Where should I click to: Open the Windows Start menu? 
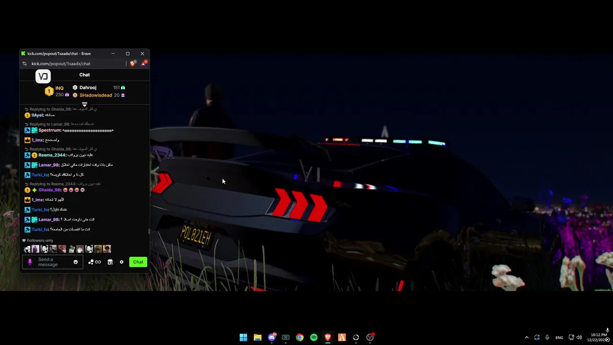(x=243, y=337)
